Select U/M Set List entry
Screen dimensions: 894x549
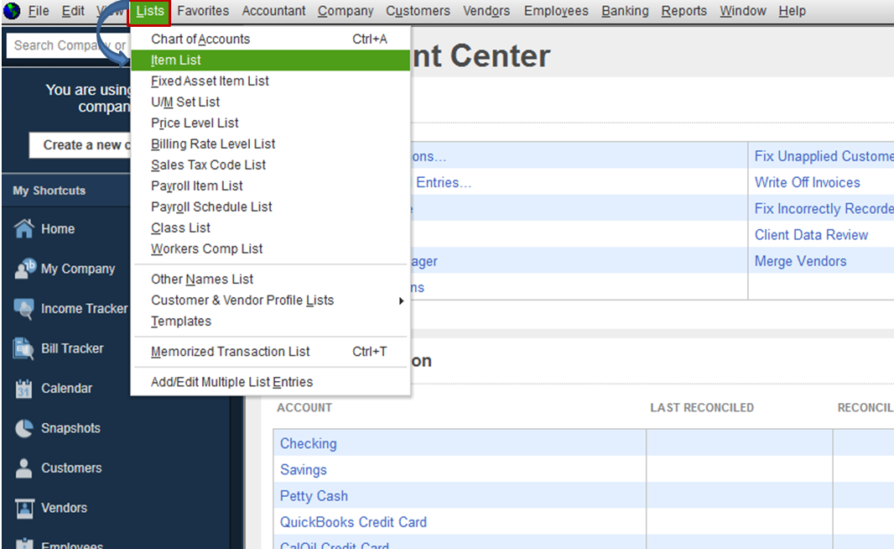click(270, 102)
